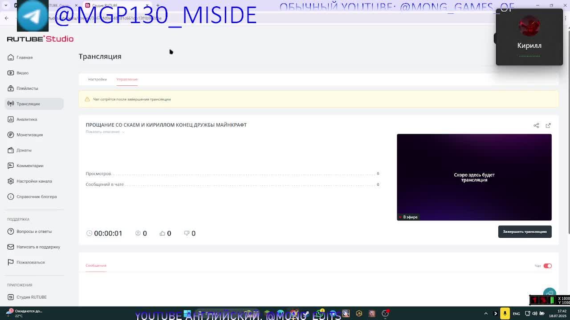The height and width of the screenshot is (320, 570).
Task: Click the Настройки канала gear icon
Action: coord(11,181)
